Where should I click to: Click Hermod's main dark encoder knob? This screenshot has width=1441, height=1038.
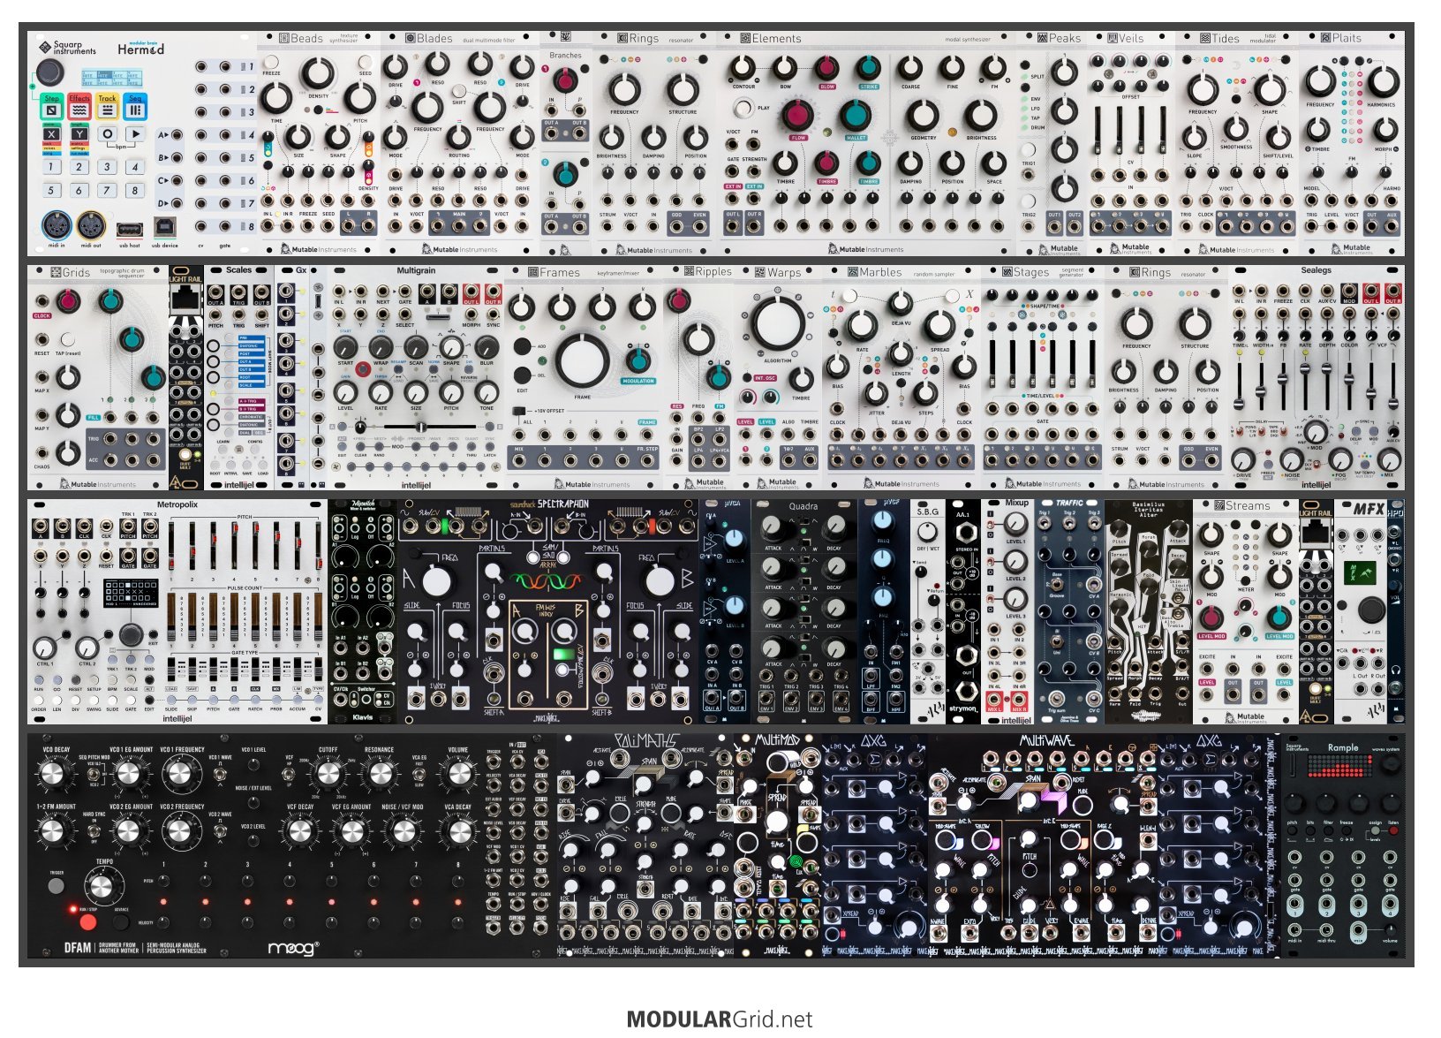tap(49, 72)
